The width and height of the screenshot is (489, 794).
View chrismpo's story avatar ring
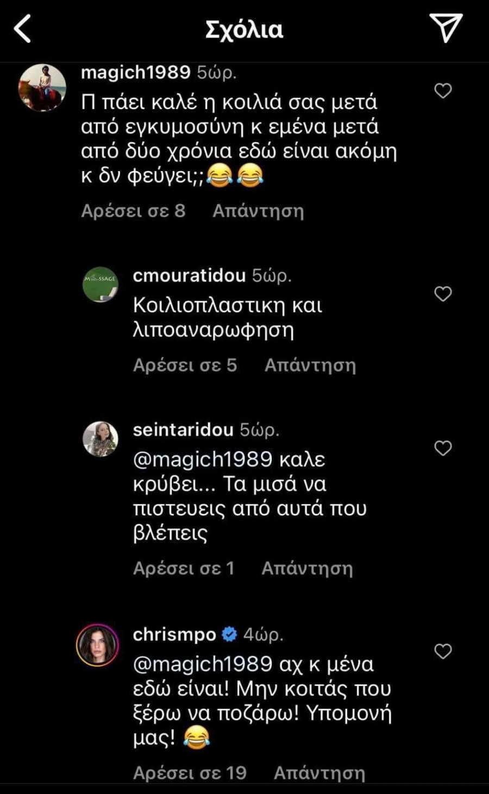98,645
